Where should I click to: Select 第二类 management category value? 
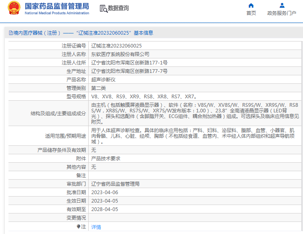tap(98, 88)
